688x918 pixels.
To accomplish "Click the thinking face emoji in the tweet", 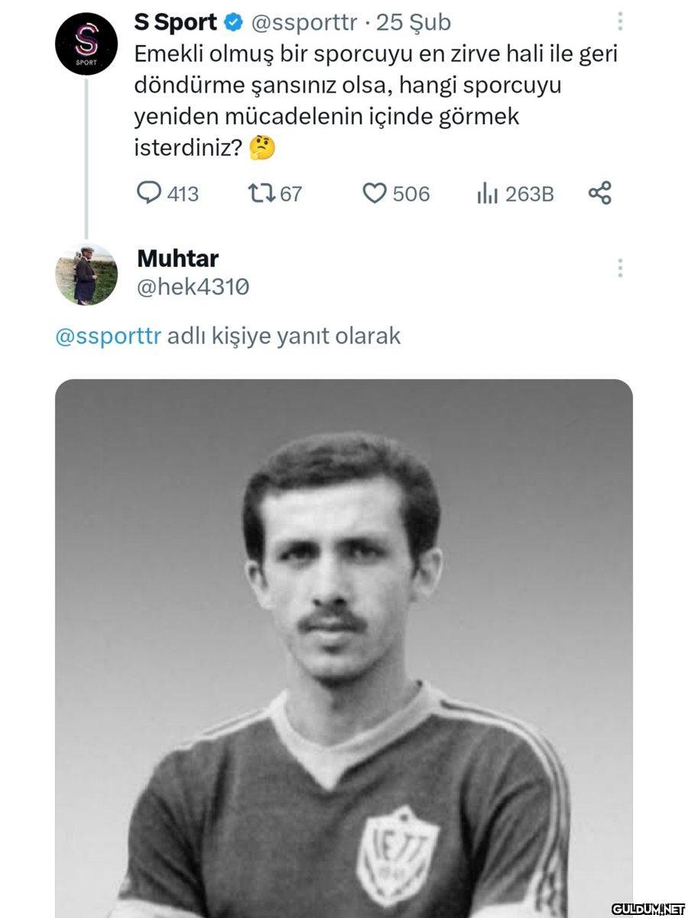I will [262, 148].
